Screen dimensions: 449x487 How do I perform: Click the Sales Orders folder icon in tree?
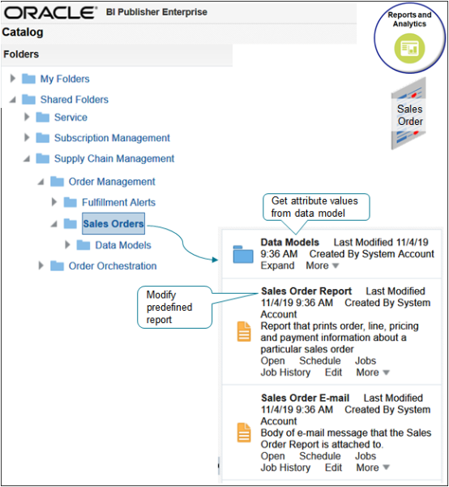[70, 224]
